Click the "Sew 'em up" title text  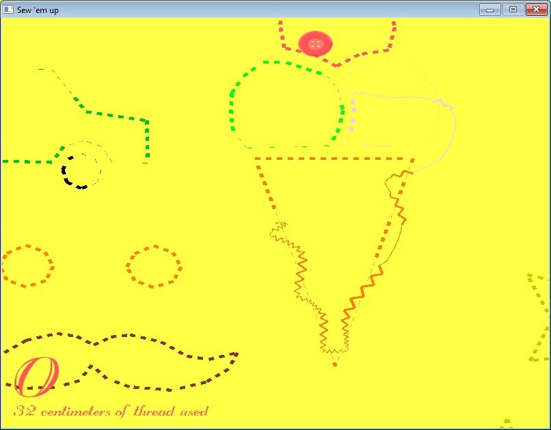38,10
